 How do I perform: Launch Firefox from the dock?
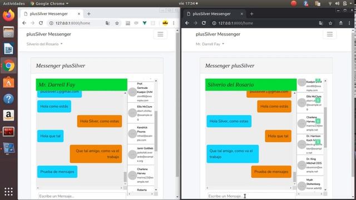pyautogui.click(x=9, y=16)
